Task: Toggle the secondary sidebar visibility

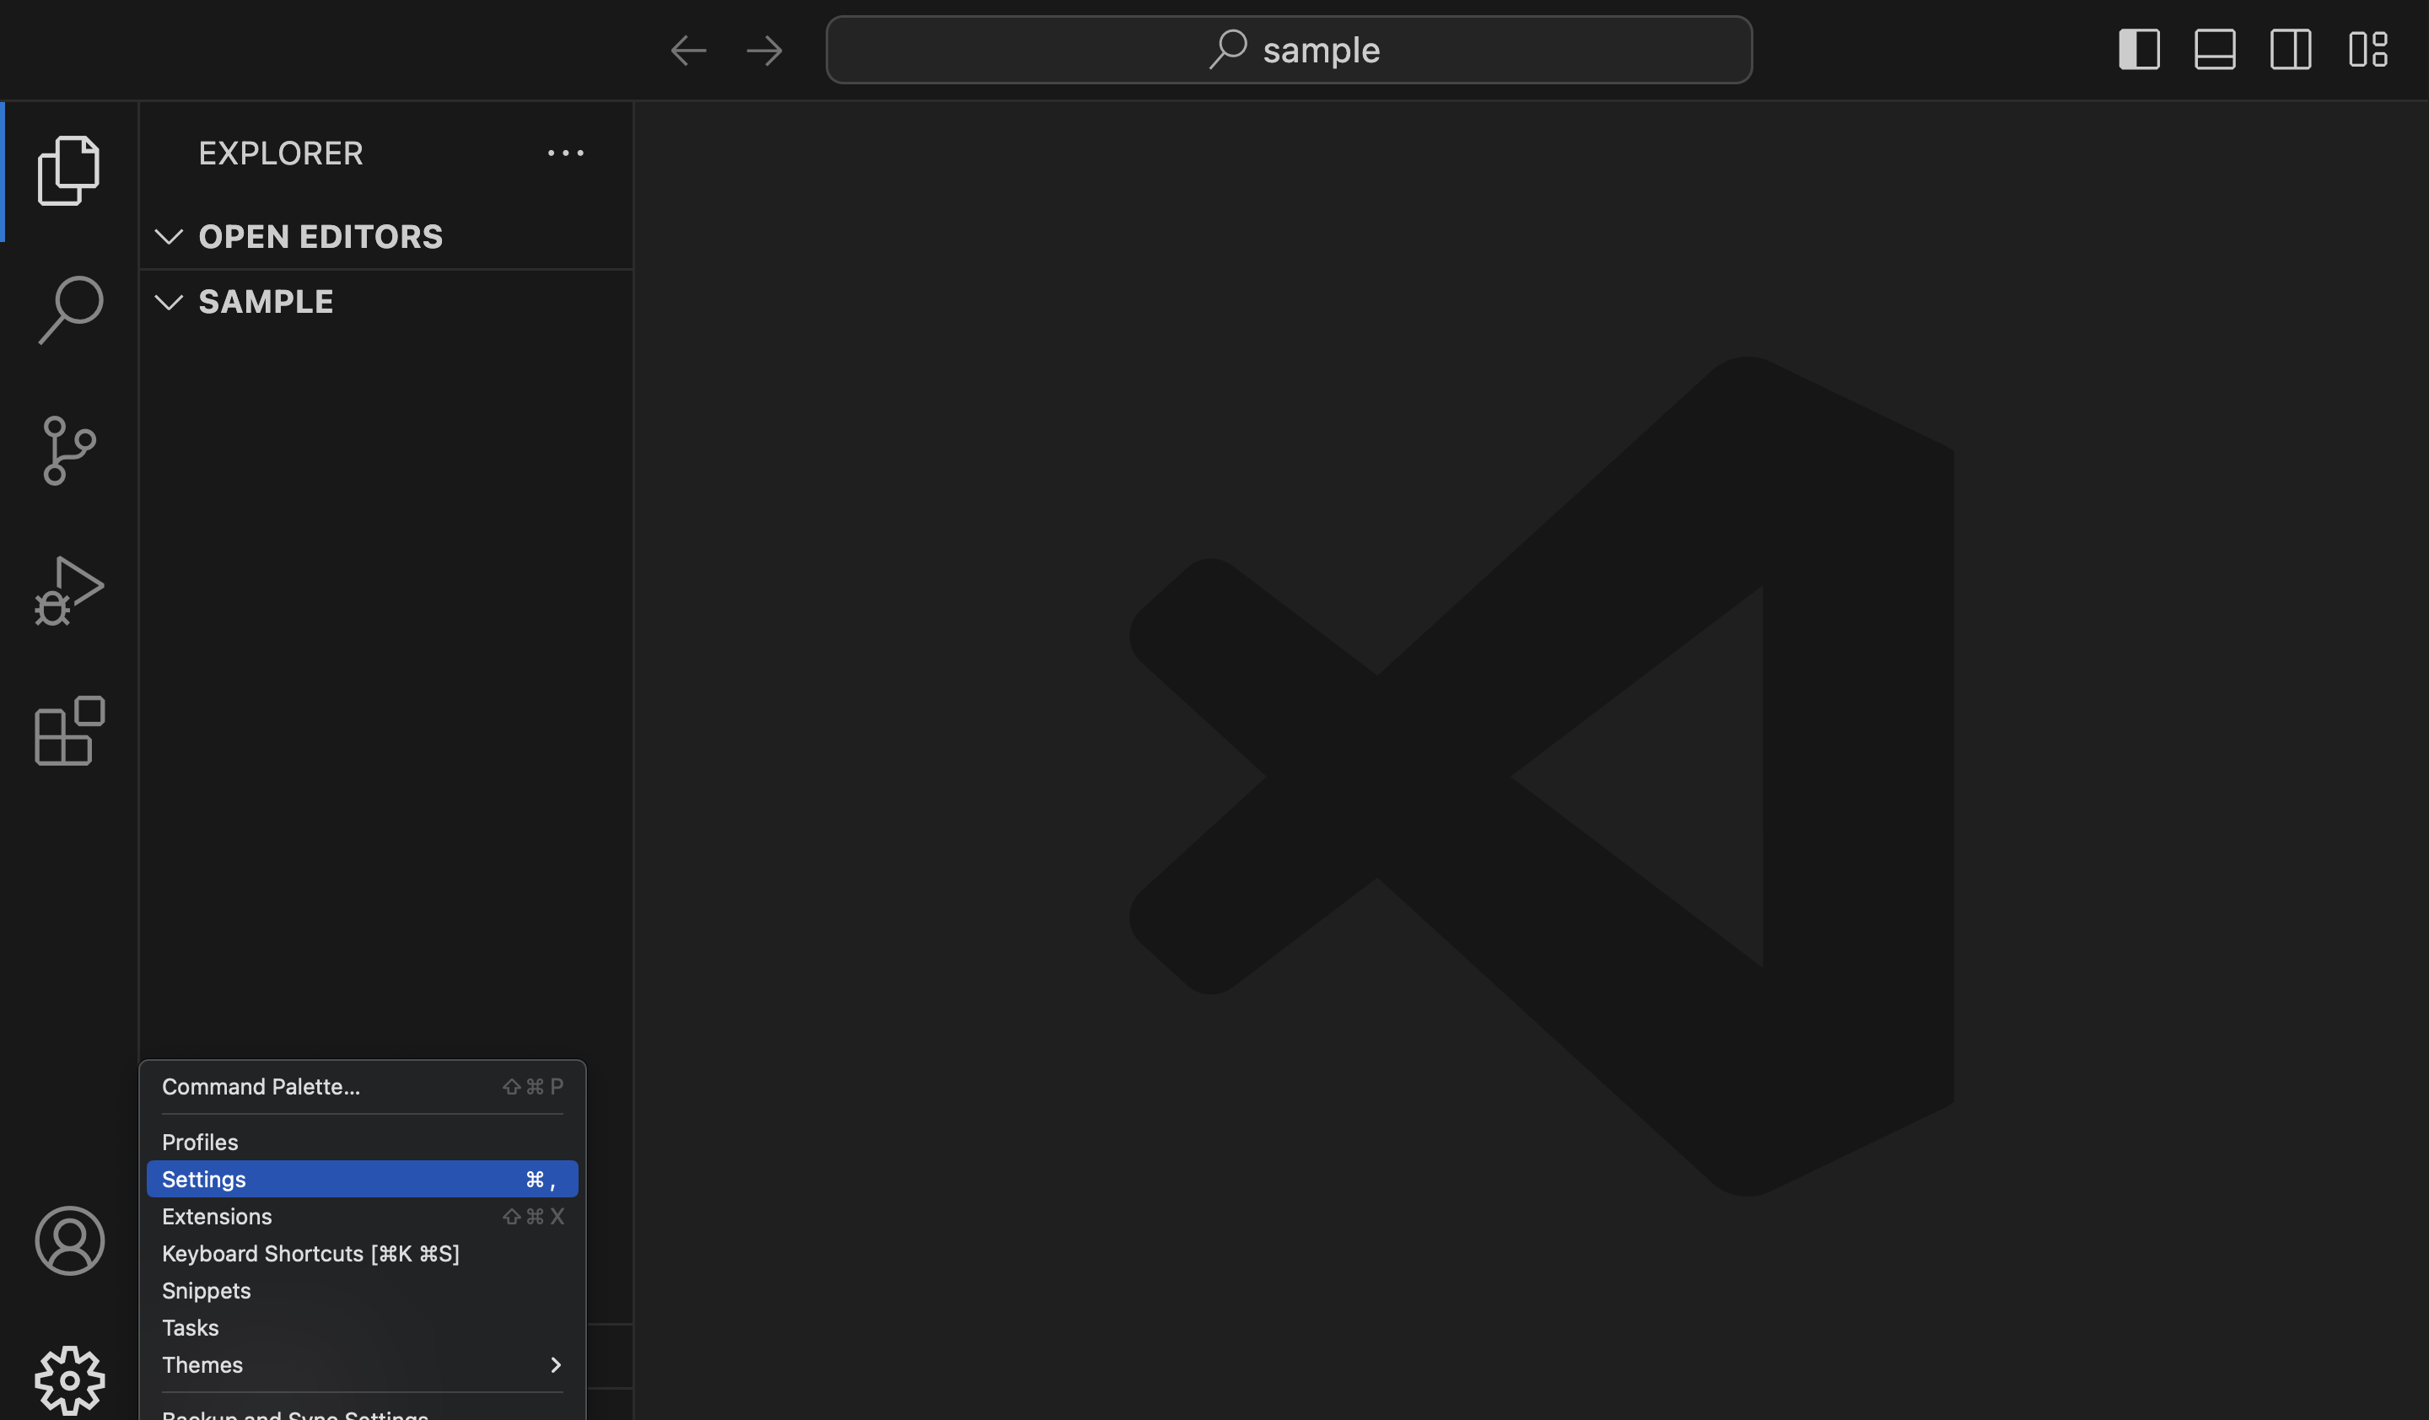Action: point(2292,49)
